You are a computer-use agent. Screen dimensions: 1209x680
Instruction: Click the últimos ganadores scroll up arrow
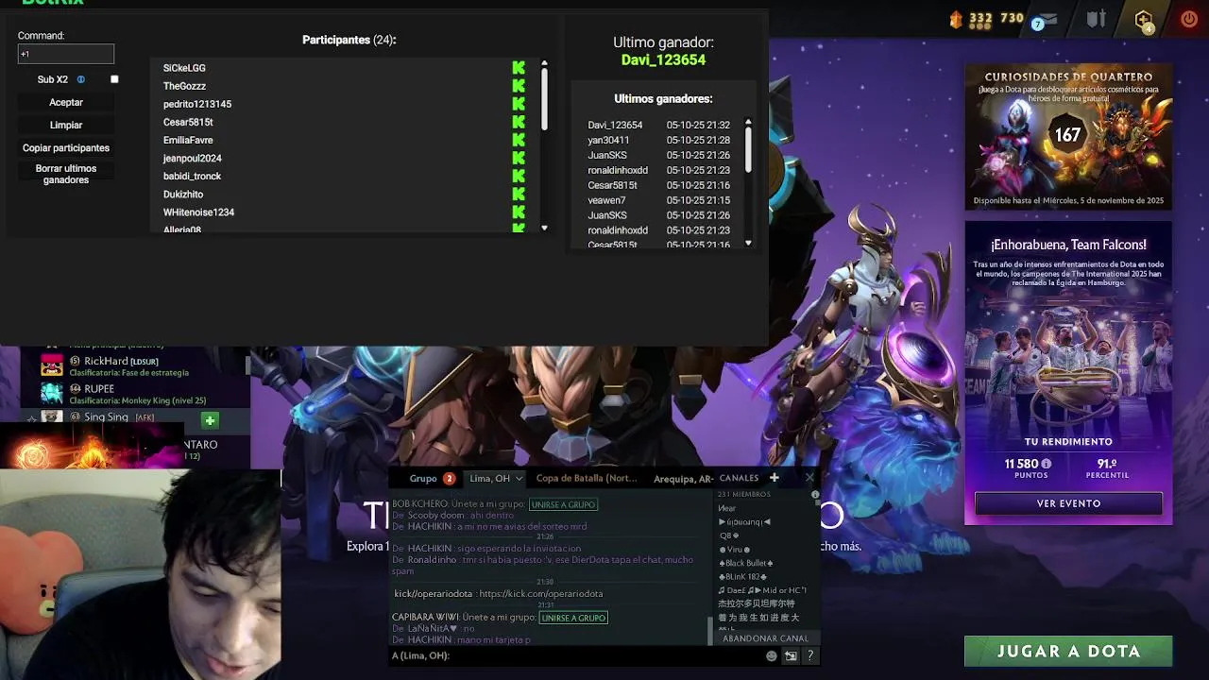click(x=748, y=122)
